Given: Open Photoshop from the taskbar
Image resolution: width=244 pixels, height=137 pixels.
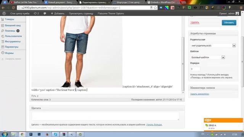Looking at the screenshot, I should click(x=39, y=134).
